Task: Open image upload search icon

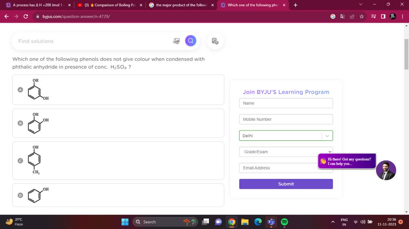Action: point(176,41)
